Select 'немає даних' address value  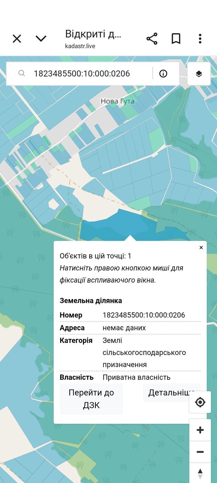pos(124,328)
